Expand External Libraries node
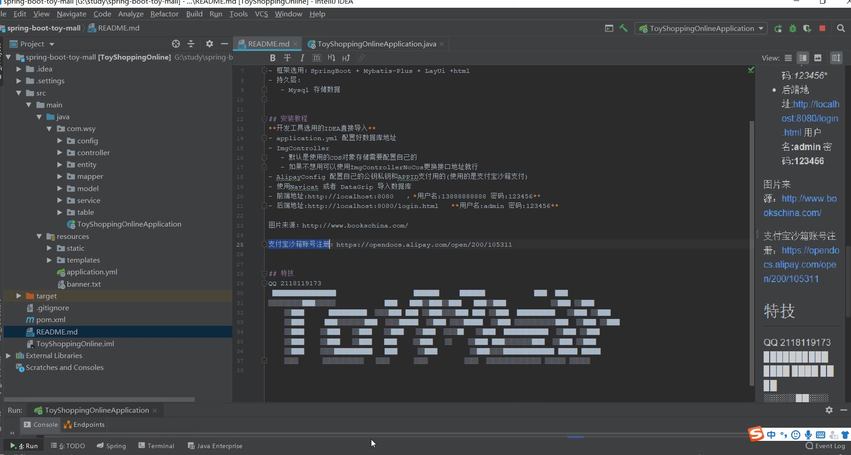Image resolution: width=851 pixels, height=455 pixels. 8,355
